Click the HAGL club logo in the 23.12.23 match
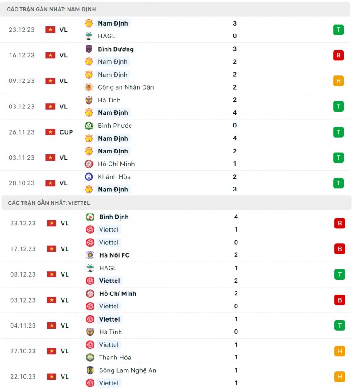The height and width of the screenshot is (389, 353). (89, 36)
